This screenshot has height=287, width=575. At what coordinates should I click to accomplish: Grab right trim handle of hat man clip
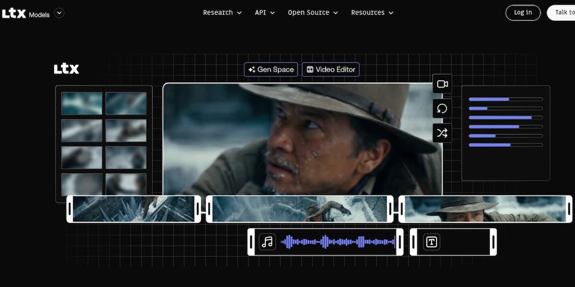click(x=569, y=209)
